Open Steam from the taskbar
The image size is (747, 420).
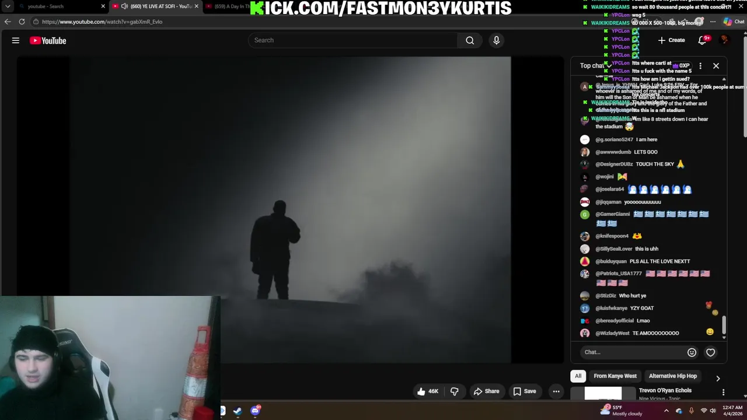[x=238, y=411]
